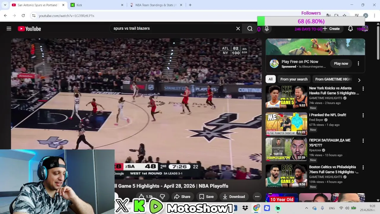The image size is (380, 214).
Task: Click the Download button
Action: pyautogui.click(x=234, y=196)
